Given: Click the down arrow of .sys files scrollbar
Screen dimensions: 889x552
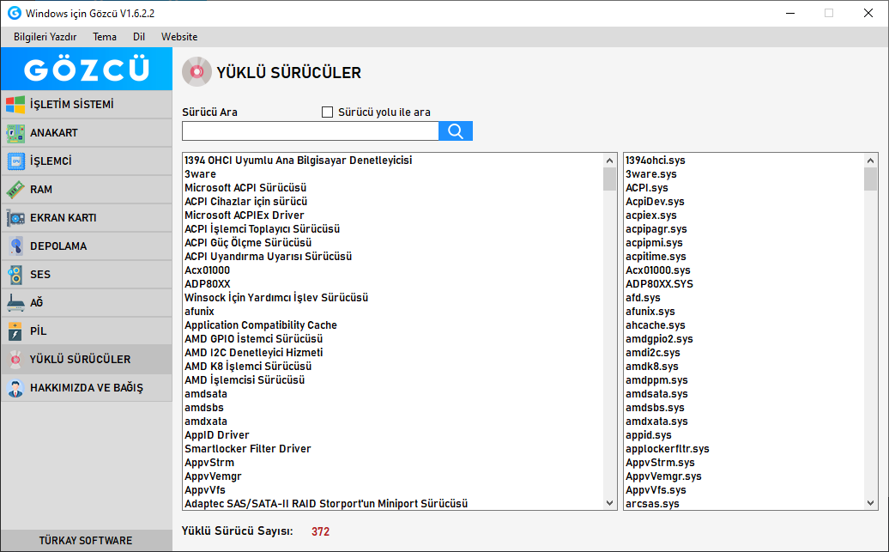Looking at the screenshot, I should pyautogui.click(x=870, y=503).
